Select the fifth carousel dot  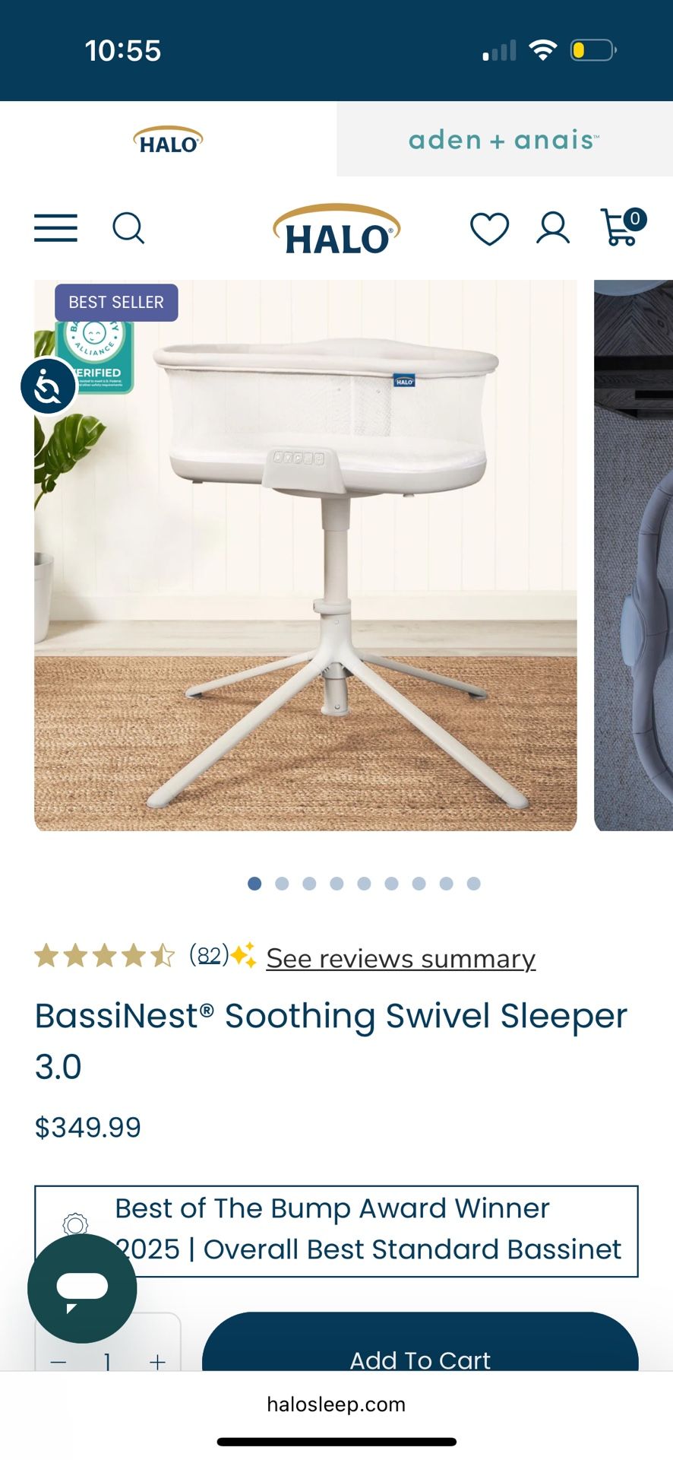[x=364, y=883]
